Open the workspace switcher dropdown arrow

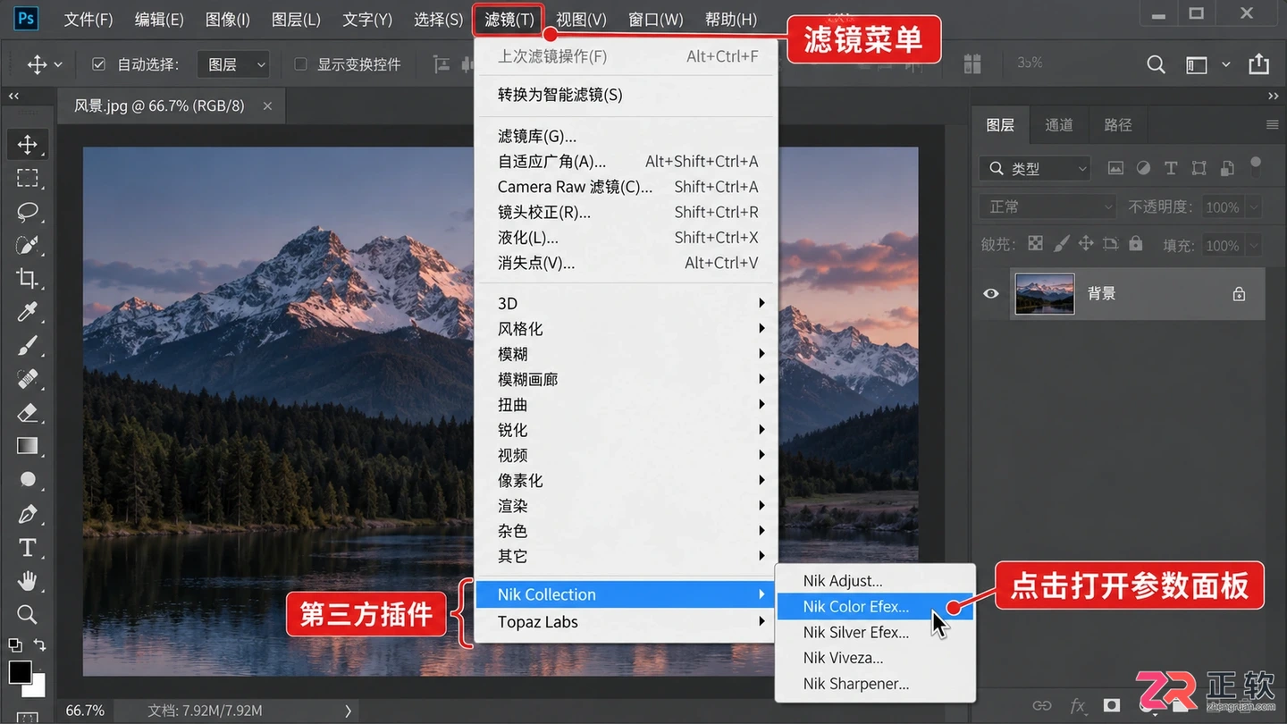click(x=1226, y=64)
